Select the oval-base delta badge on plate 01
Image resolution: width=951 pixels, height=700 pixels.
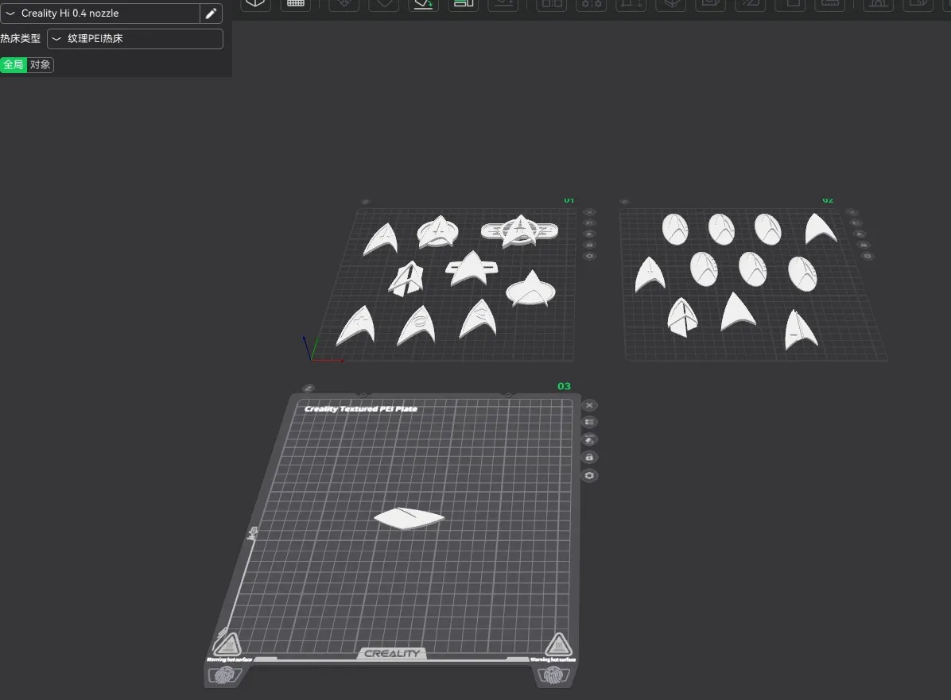(x=530, y=289)
